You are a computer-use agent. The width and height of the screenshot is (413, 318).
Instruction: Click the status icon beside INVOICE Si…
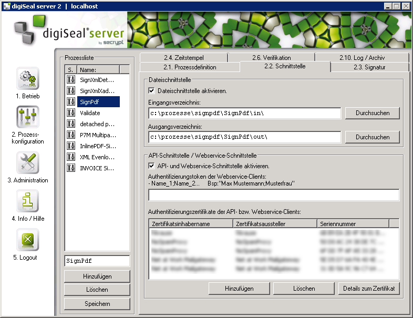[71, 168]
